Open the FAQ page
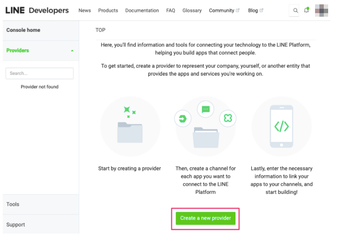The image size is (350, 238). [170, 10]
